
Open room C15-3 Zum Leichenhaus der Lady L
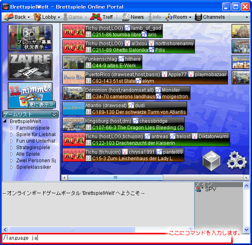click(x=132, y=159)
